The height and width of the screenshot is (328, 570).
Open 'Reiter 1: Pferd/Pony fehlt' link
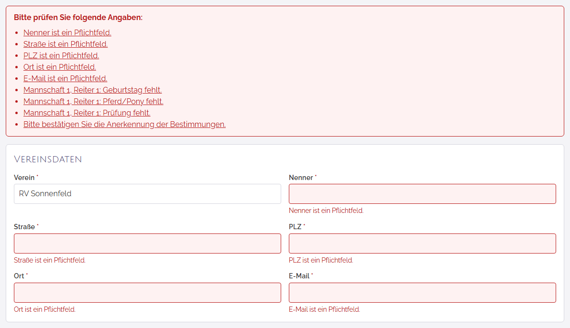[x=93, y=101]
